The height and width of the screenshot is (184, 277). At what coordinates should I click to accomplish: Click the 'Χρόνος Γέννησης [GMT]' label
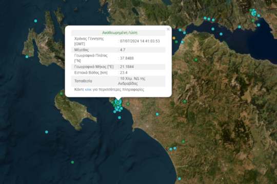coord(89,41)
